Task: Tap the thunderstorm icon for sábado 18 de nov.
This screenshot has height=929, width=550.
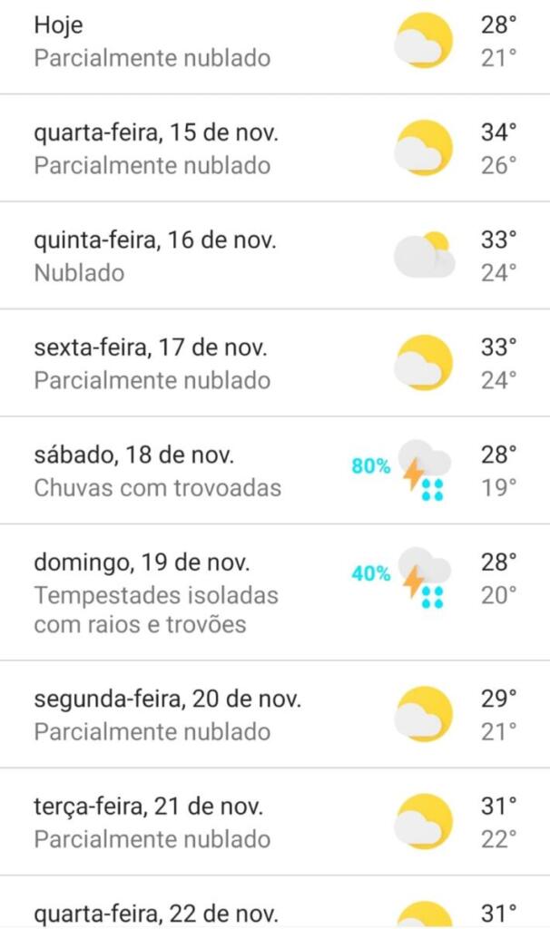Action: click(424, 470)
